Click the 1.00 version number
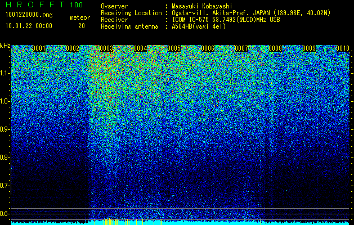 tap(76, 5)
